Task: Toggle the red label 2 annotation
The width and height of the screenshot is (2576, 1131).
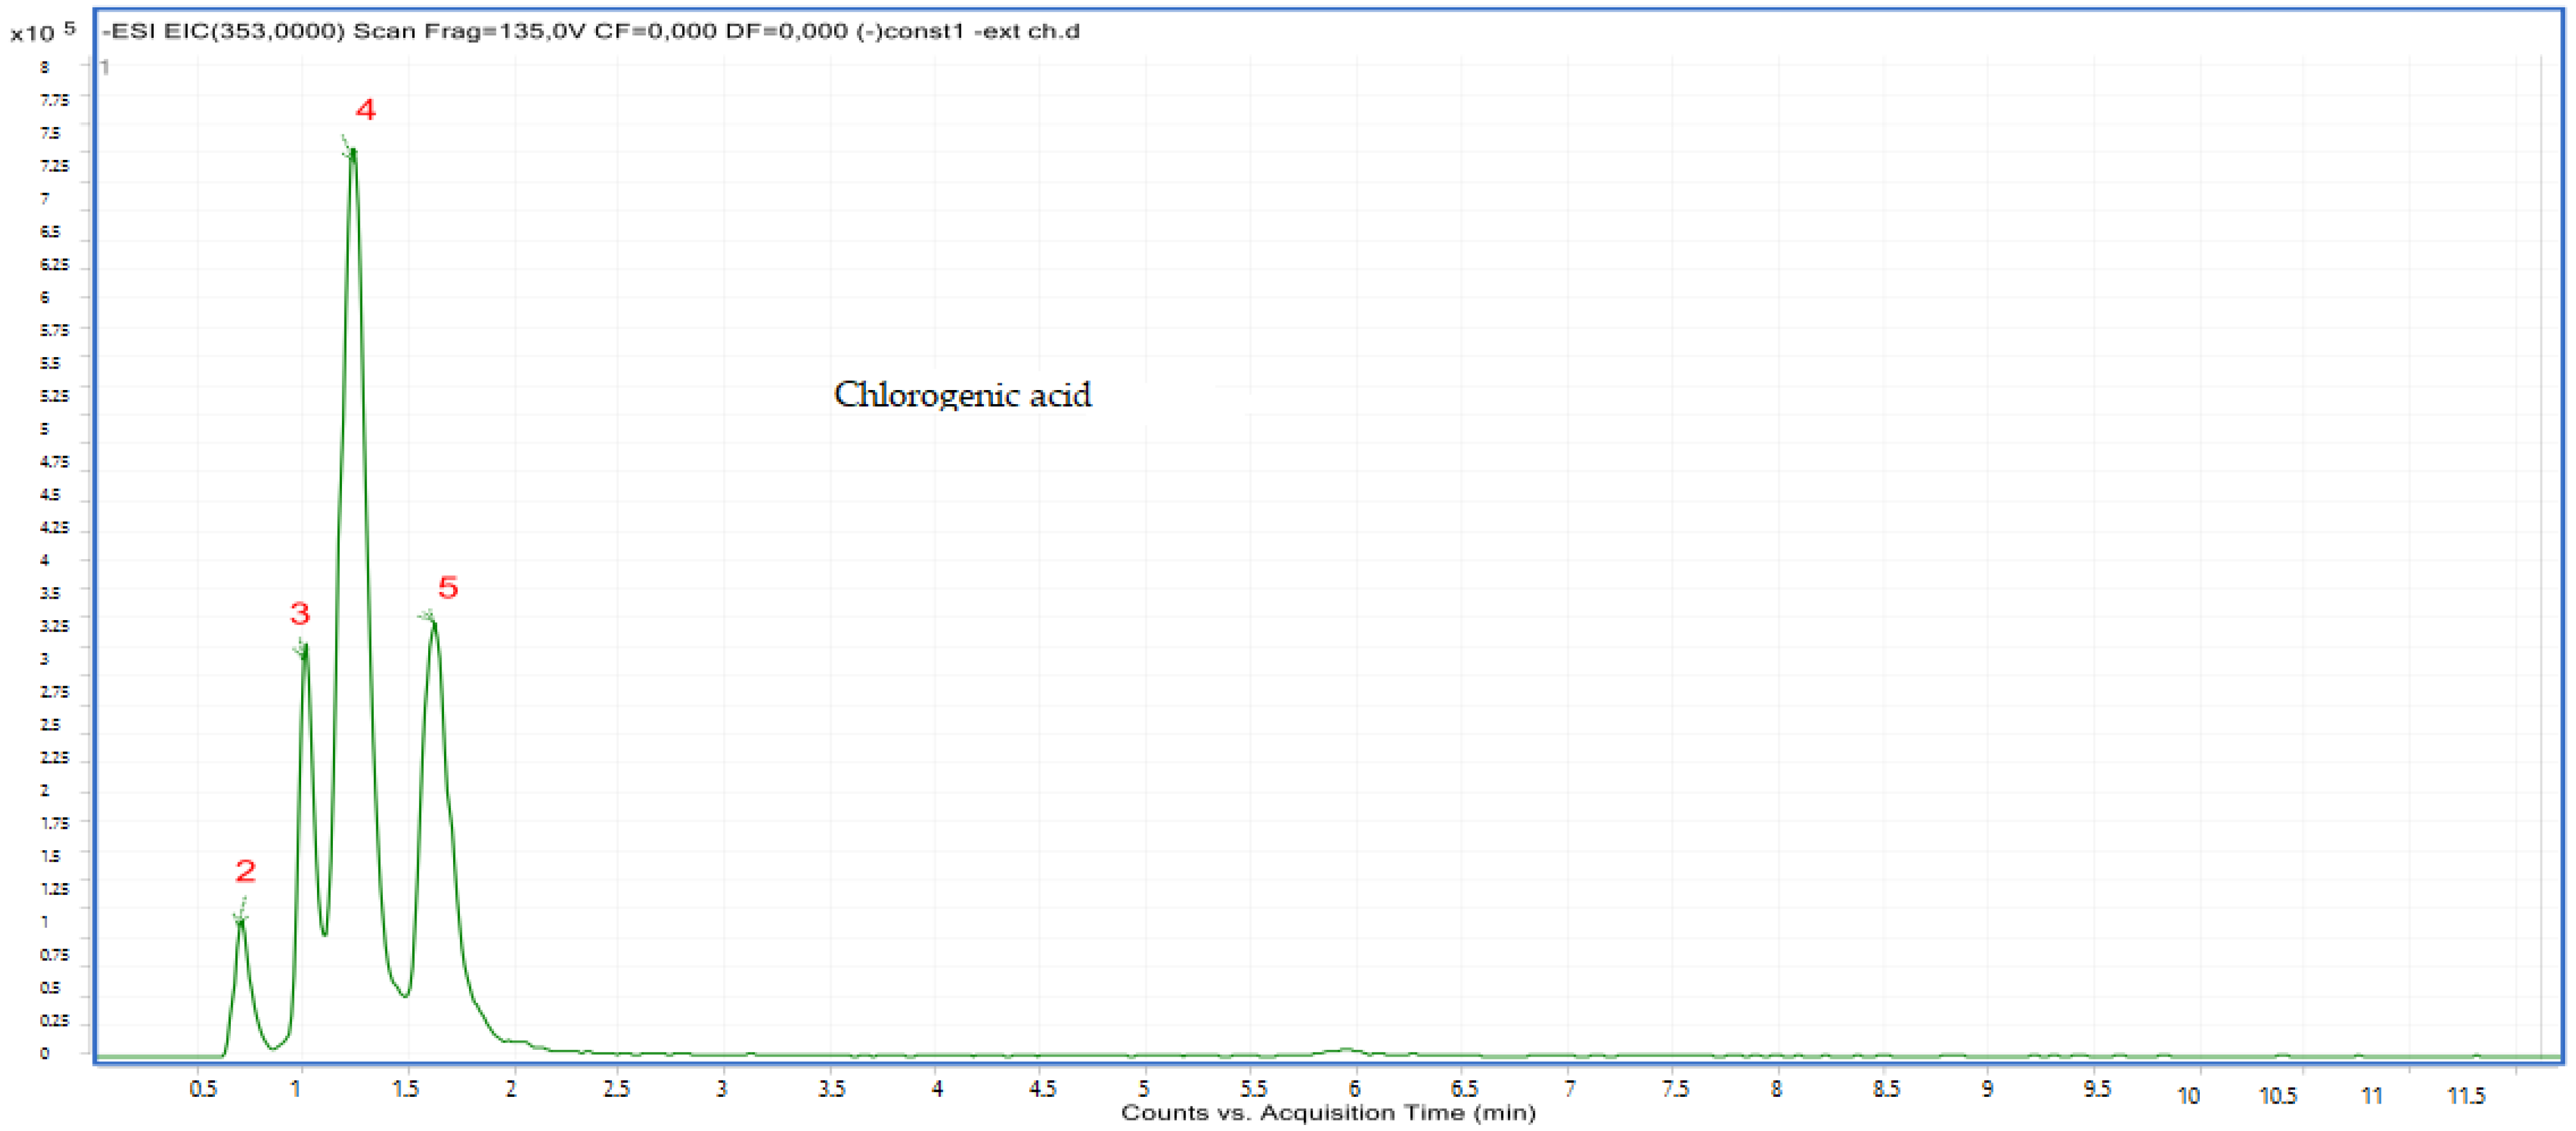Action: (x=245, y=872)
